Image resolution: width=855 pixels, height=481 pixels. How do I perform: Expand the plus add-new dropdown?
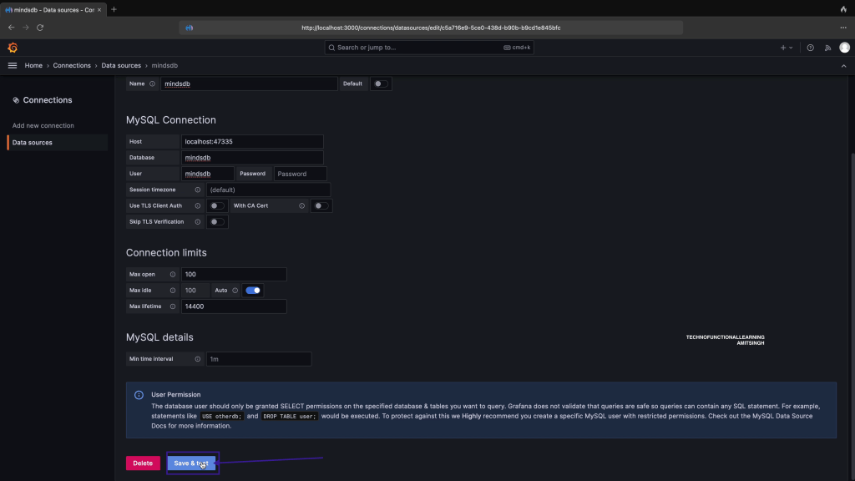787,48
